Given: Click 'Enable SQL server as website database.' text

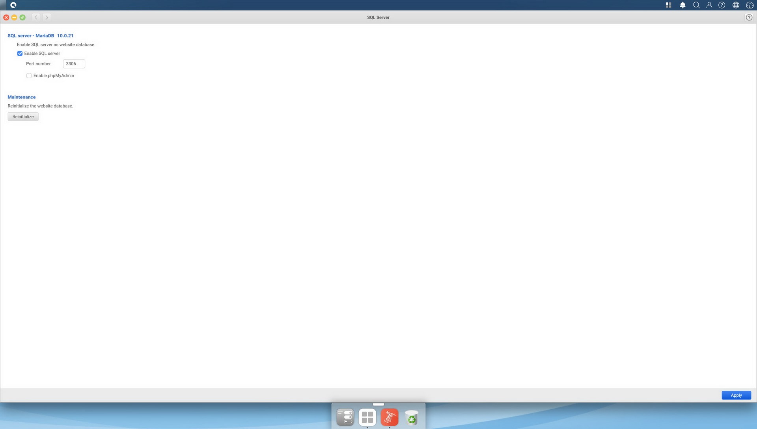Looking at the screenshot, I should tap(56, 44).
